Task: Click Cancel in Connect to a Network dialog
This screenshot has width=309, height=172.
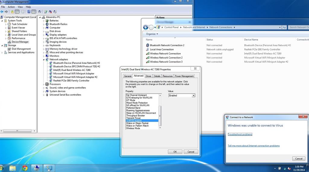Action: [299, 159]
